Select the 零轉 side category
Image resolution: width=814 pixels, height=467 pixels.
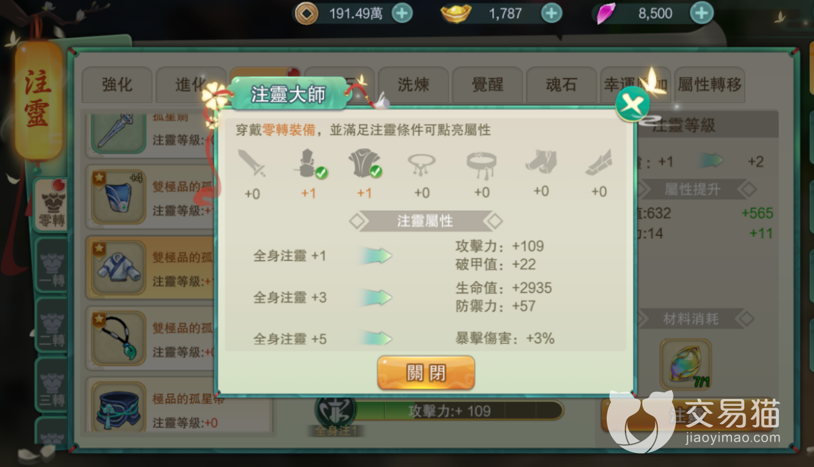coord(52,205)
